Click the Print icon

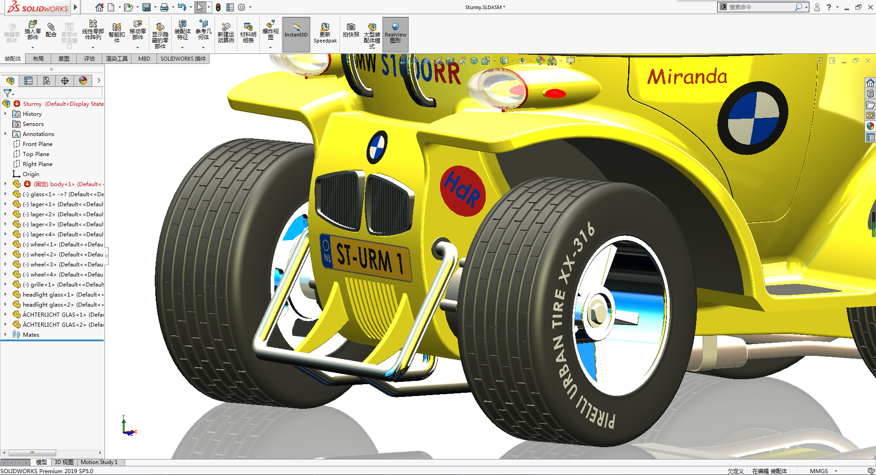coord(164,7)
